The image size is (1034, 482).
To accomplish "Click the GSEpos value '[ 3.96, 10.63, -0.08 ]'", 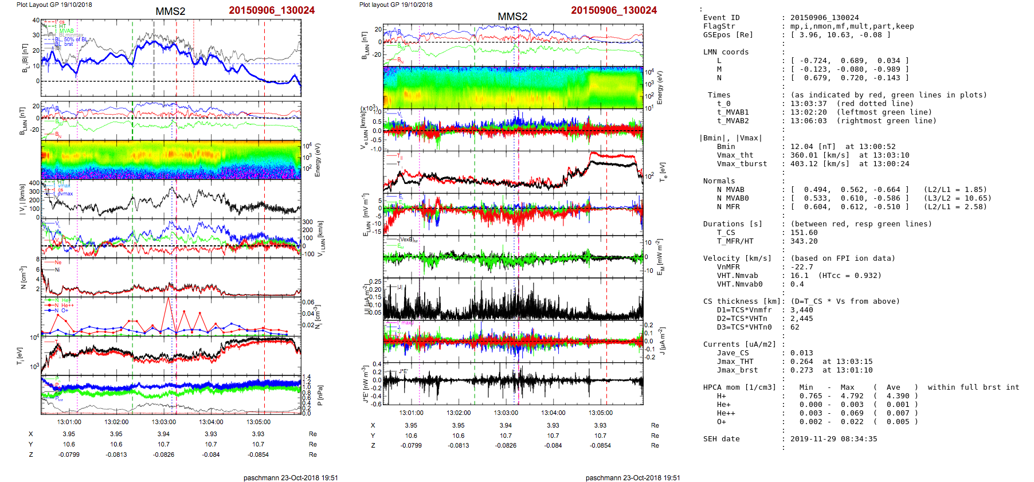I will (840, 35).
